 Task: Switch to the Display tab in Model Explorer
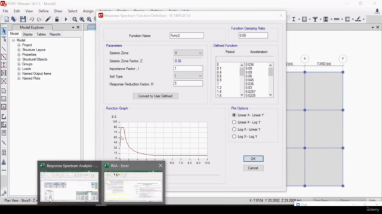(x=27, y=34)
